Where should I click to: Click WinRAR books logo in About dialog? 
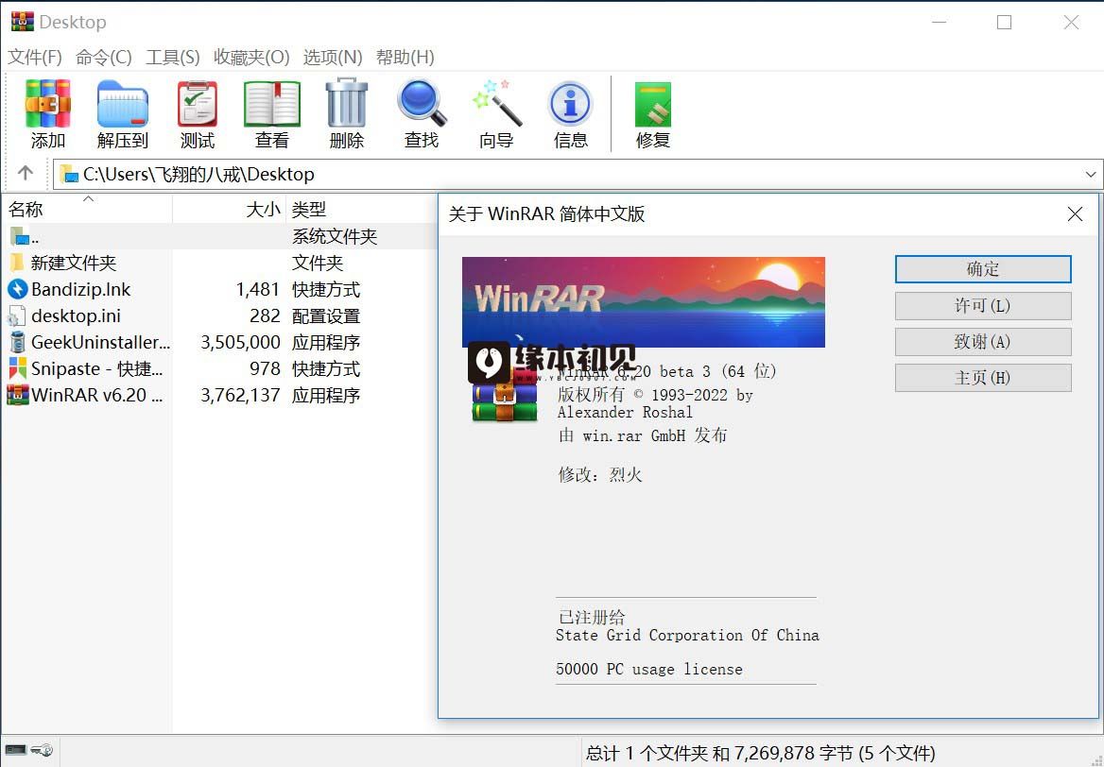[504, 396]
